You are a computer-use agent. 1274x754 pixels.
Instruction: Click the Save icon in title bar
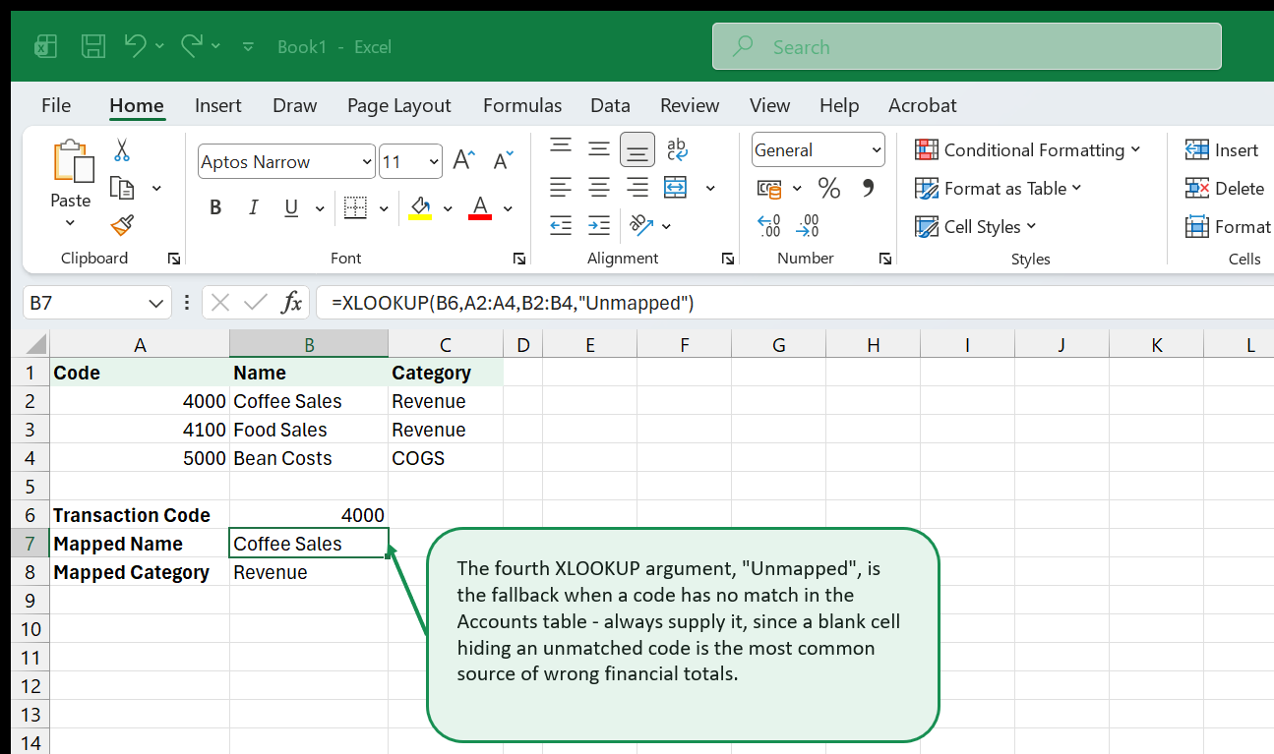93,46
